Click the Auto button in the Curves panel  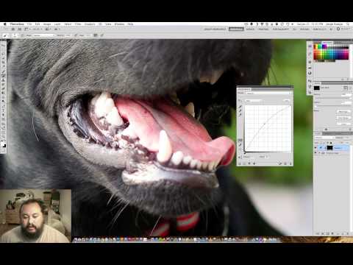click(286, 101)
